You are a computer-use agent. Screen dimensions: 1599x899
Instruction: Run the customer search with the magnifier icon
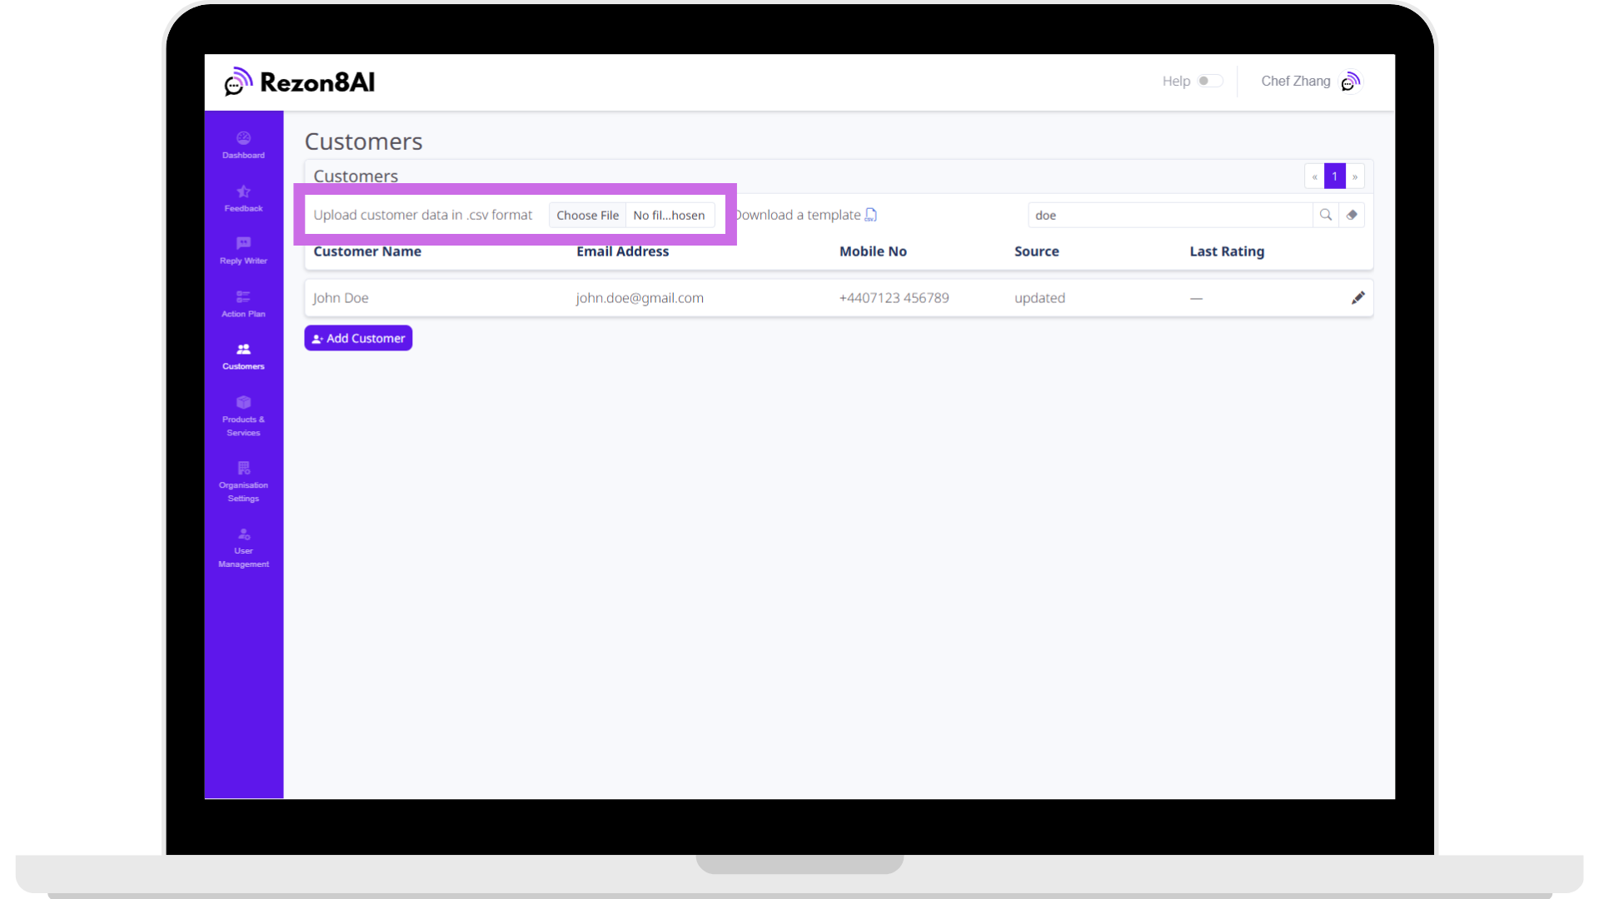(1326, 215)
